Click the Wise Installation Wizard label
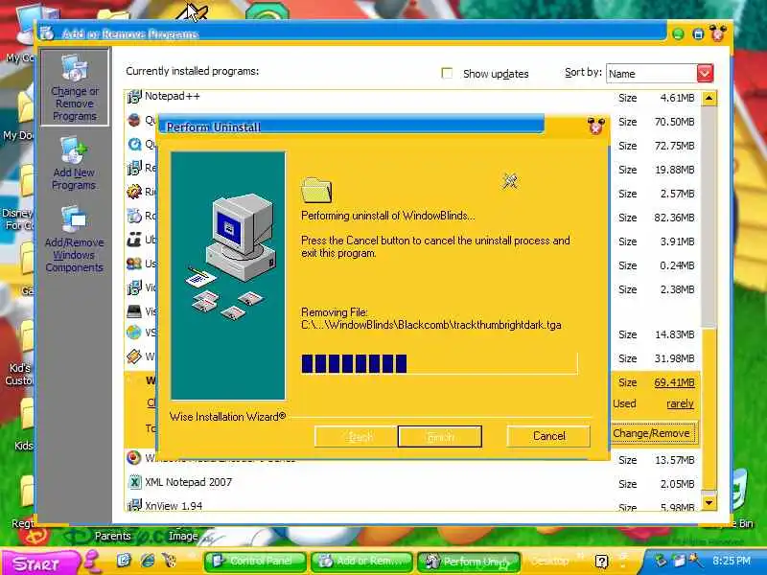767x575 pixels. pos(227,417)
